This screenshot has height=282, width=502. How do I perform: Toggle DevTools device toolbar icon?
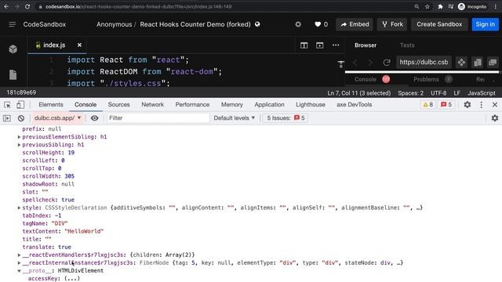[x=20, y=104]
